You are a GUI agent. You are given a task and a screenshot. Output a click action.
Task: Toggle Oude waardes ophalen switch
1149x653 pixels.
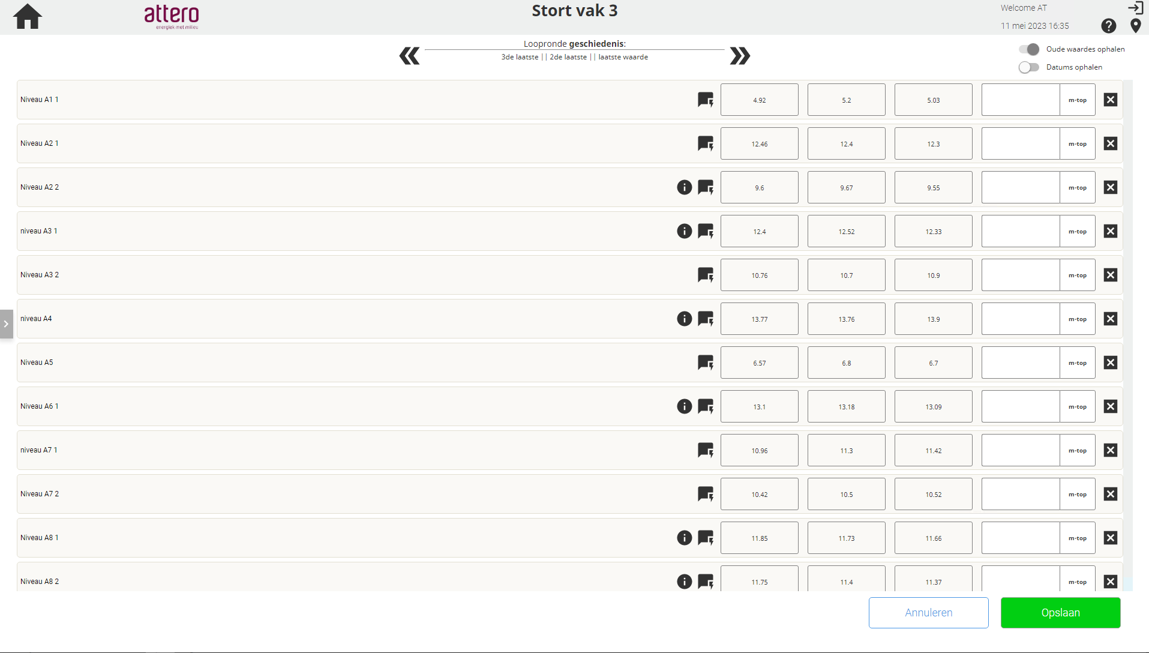tap(1029, 49)
